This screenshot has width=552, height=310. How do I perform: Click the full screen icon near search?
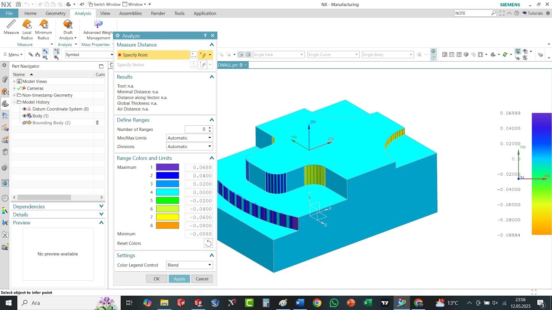pos(502,13)
